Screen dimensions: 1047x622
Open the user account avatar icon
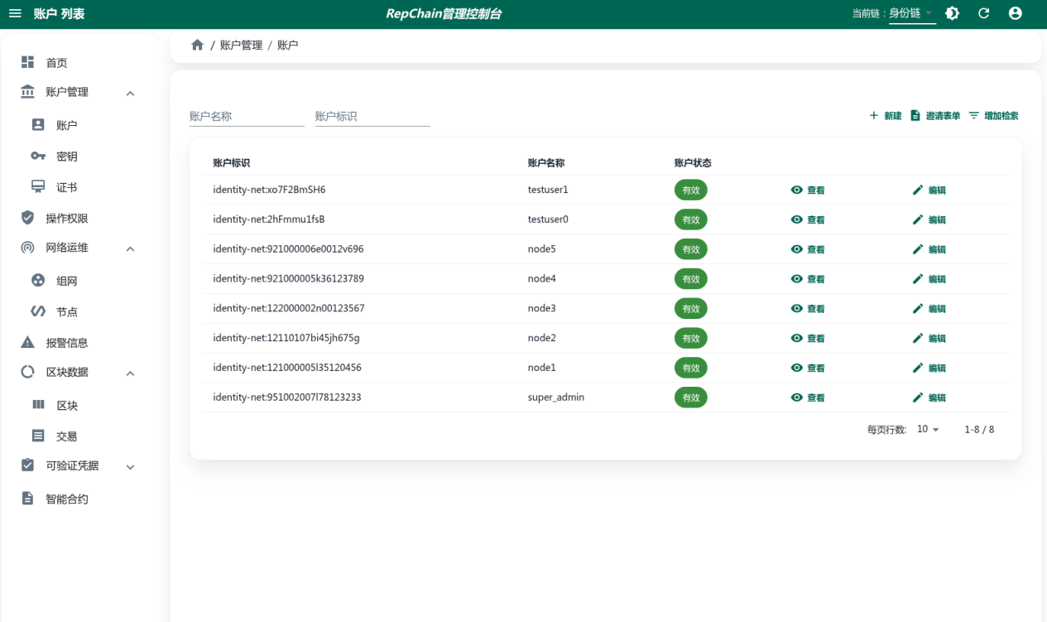1016,13
